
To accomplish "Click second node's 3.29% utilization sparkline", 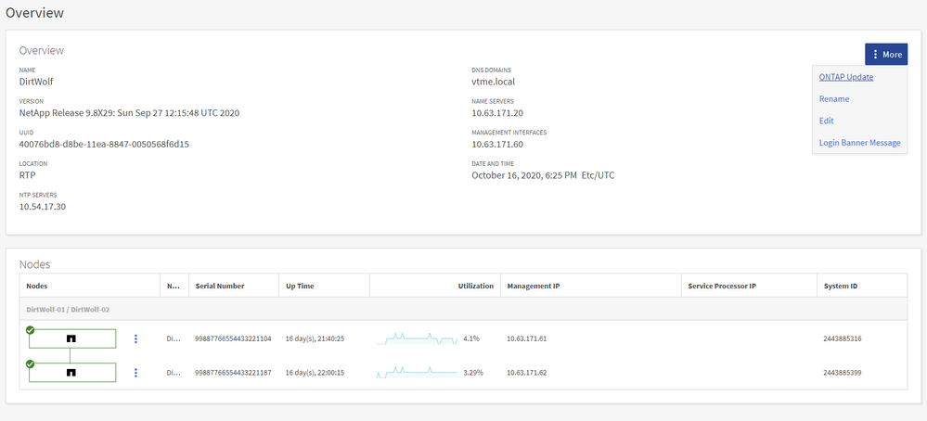I will [x=417, y=373].
